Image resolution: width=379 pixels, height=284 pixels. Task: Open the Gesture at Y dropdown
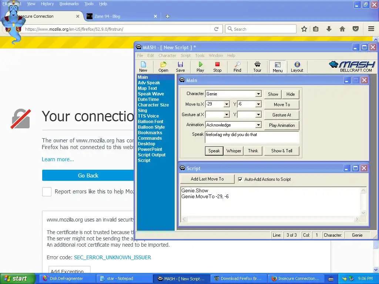click(x=258, y=115)
